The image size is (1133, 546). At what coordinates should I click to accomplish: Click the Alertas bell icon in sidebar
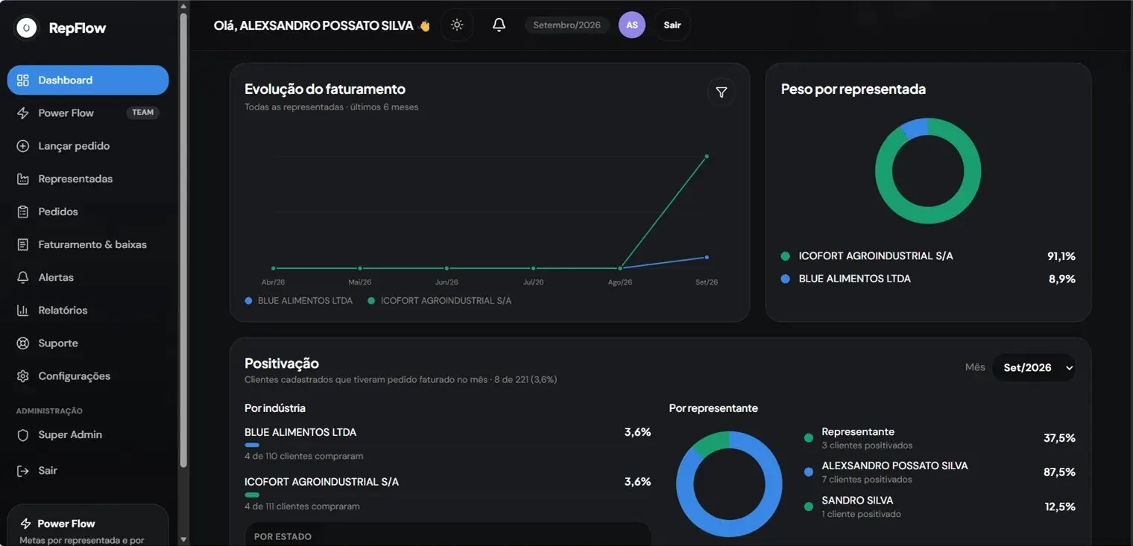click(23, 277)
